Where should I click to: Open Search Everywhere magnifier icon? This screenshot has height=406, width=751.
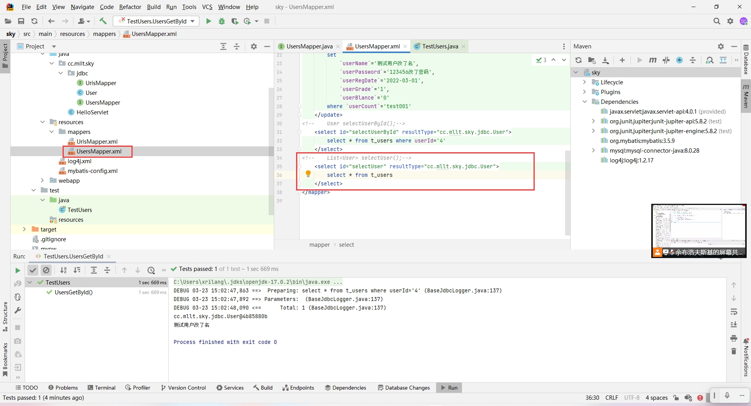click(x=717, y=21)
